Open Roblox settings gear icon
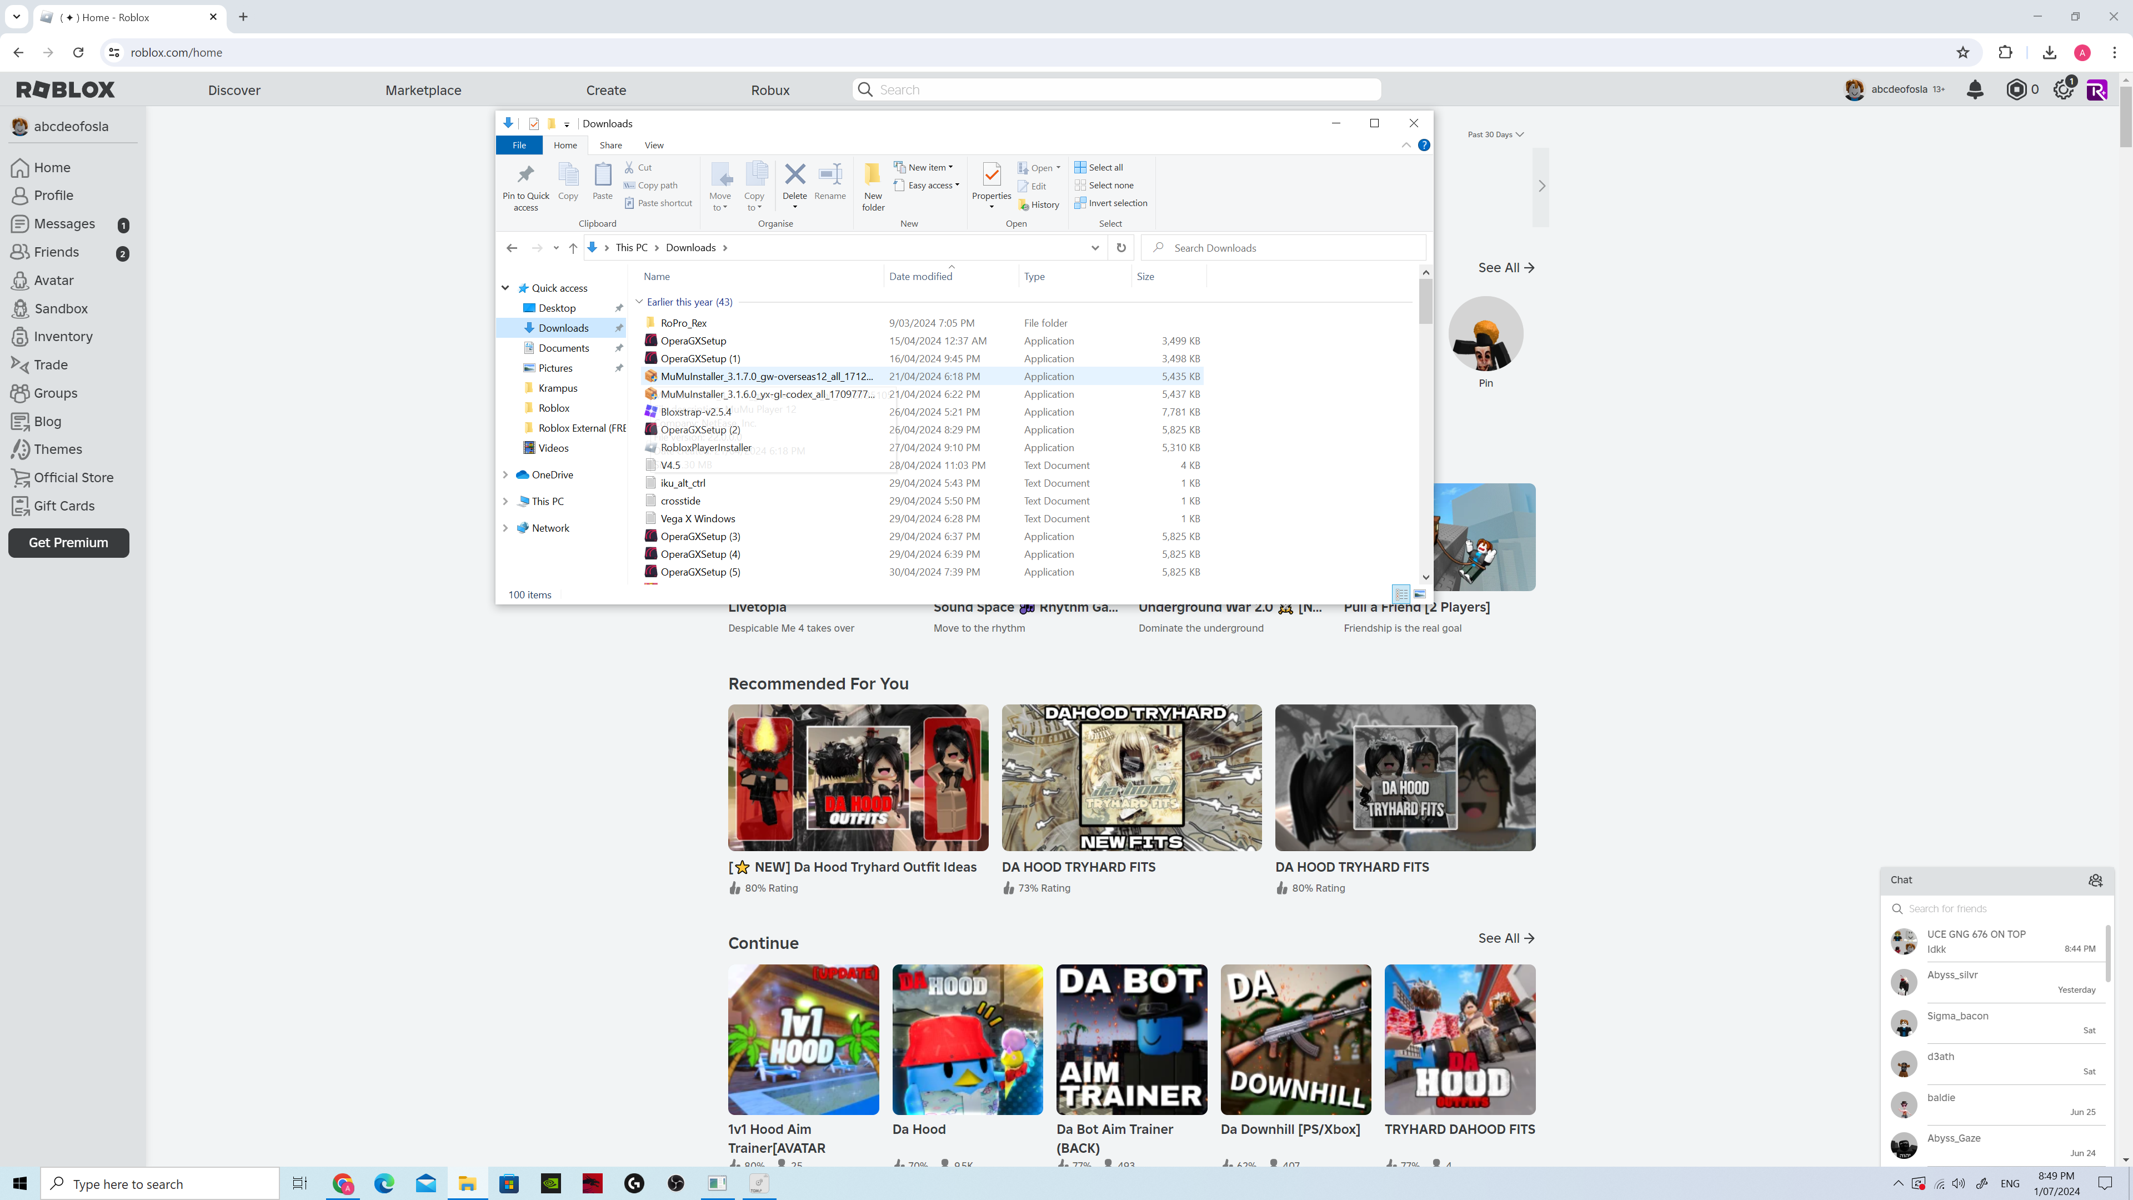 [2064, 89]
